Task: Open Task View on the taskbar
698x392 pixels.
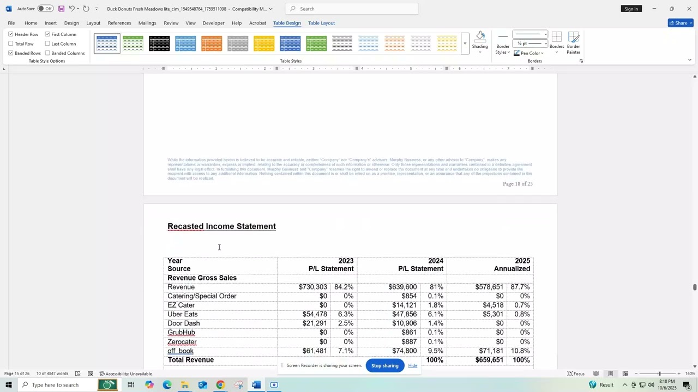Action: point(131,385)
